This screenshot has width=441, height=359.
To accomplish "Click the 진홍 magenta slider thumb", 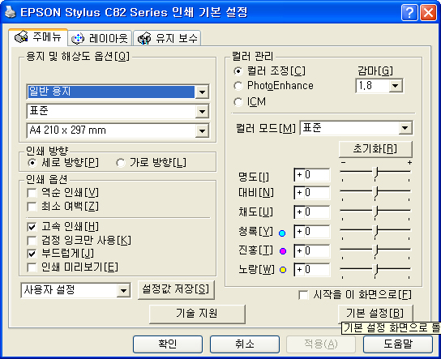I will (375, 250).
